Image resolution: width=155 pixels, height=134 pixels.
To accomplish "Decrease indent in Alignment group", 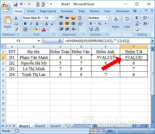I will coord(61,29).
